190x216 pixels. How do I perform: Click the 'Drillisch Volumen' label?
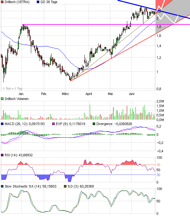pyautogui.click(x=17, y=99)
